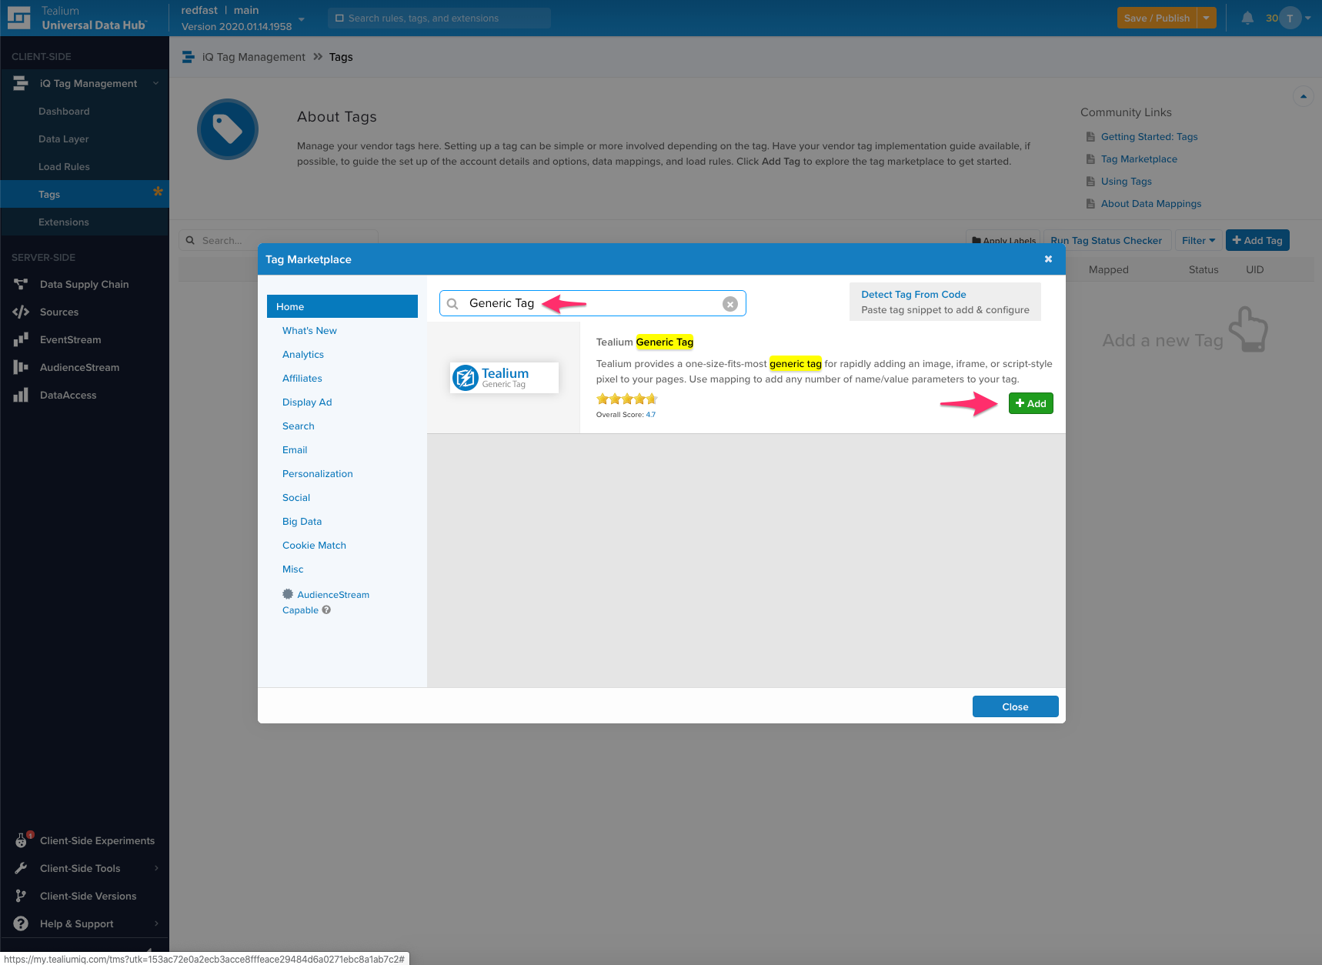
Task: Click the Client-Side Experiments flask icon
Action: (x=22, y=840)
